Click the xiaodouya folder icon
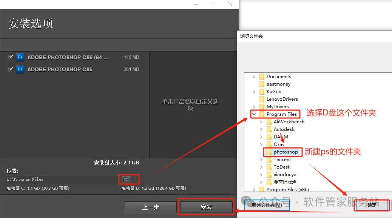 click(x=269, y=174)
